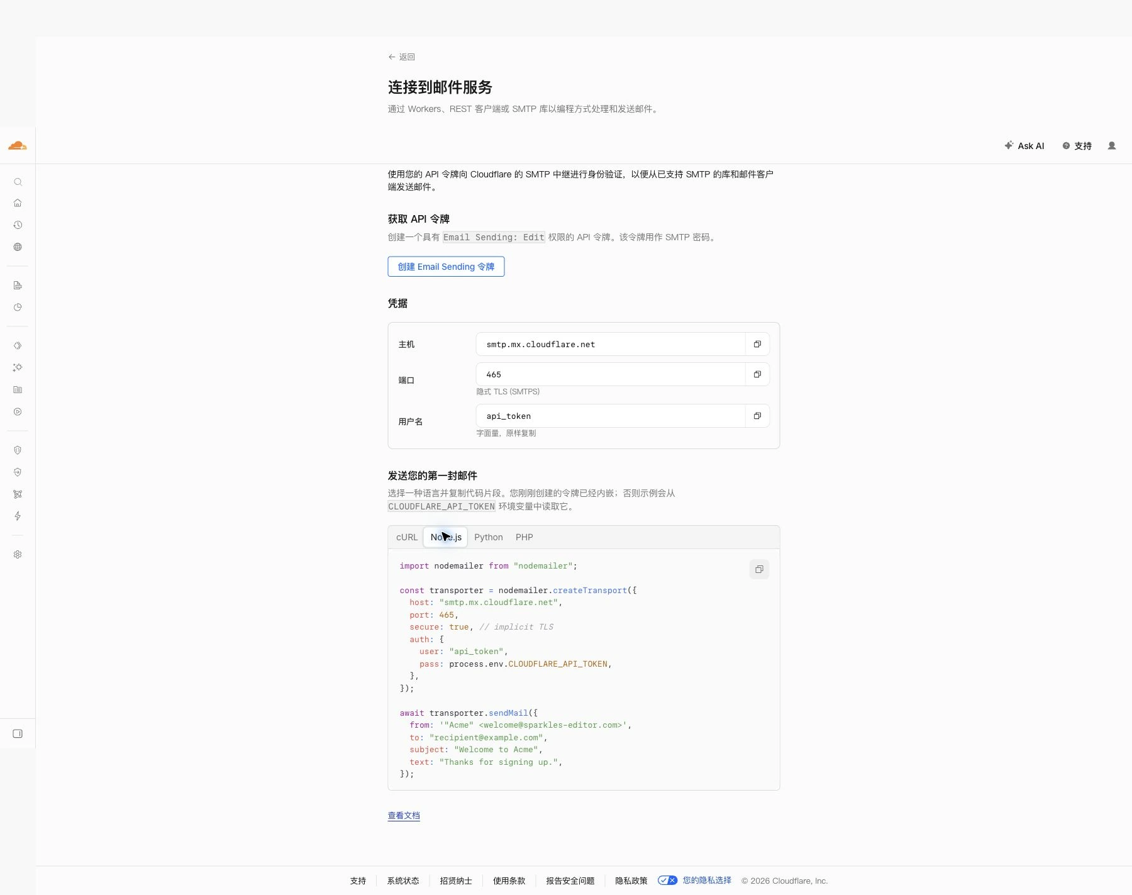Toggle the sidebar collapse panel icon

18,733
